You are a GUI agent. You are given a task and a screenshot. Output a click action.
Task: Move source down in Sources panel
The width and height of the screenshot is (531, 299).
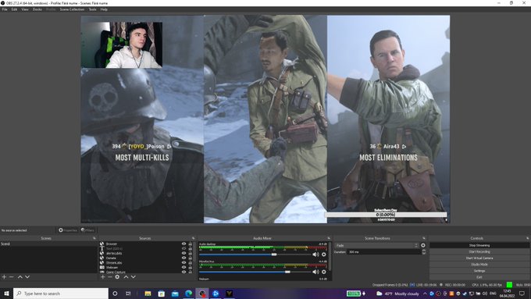pos(134,277)
